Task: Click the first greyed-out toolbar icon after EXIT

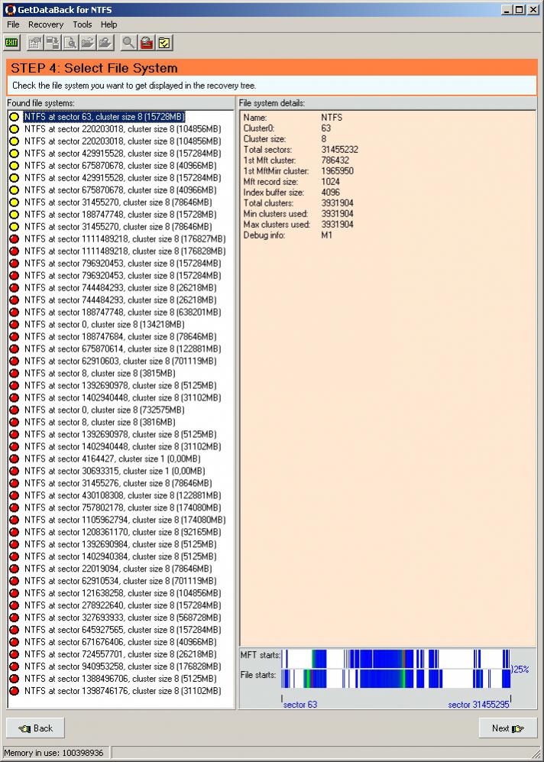Action: 34,43
